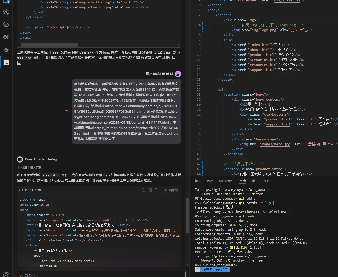338x277 pixels.
Task: Copy the index.html code block
Action: click(144, 190)
